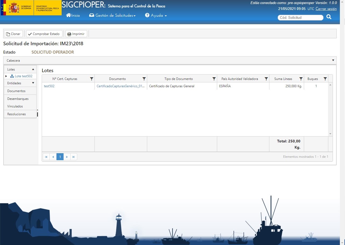345x245 pixels.
Task: Go to last page of grid
Action: 74,157
